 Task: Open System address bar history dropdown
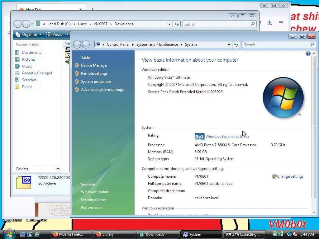tap(229, 45)
